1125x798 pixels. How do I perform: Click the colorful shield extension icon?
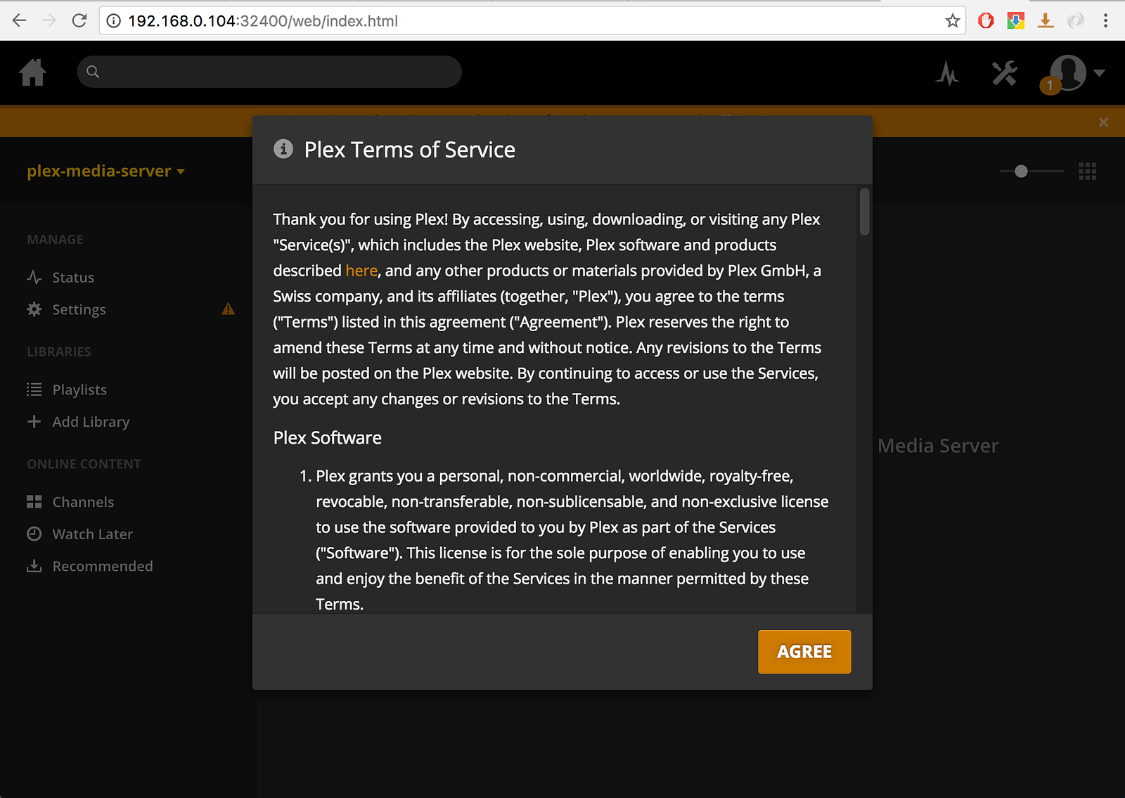coord(1016,20)
